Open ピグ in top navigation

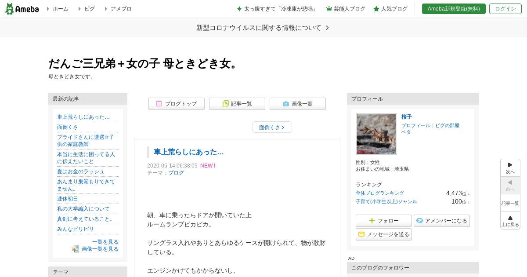coord(90,9)
